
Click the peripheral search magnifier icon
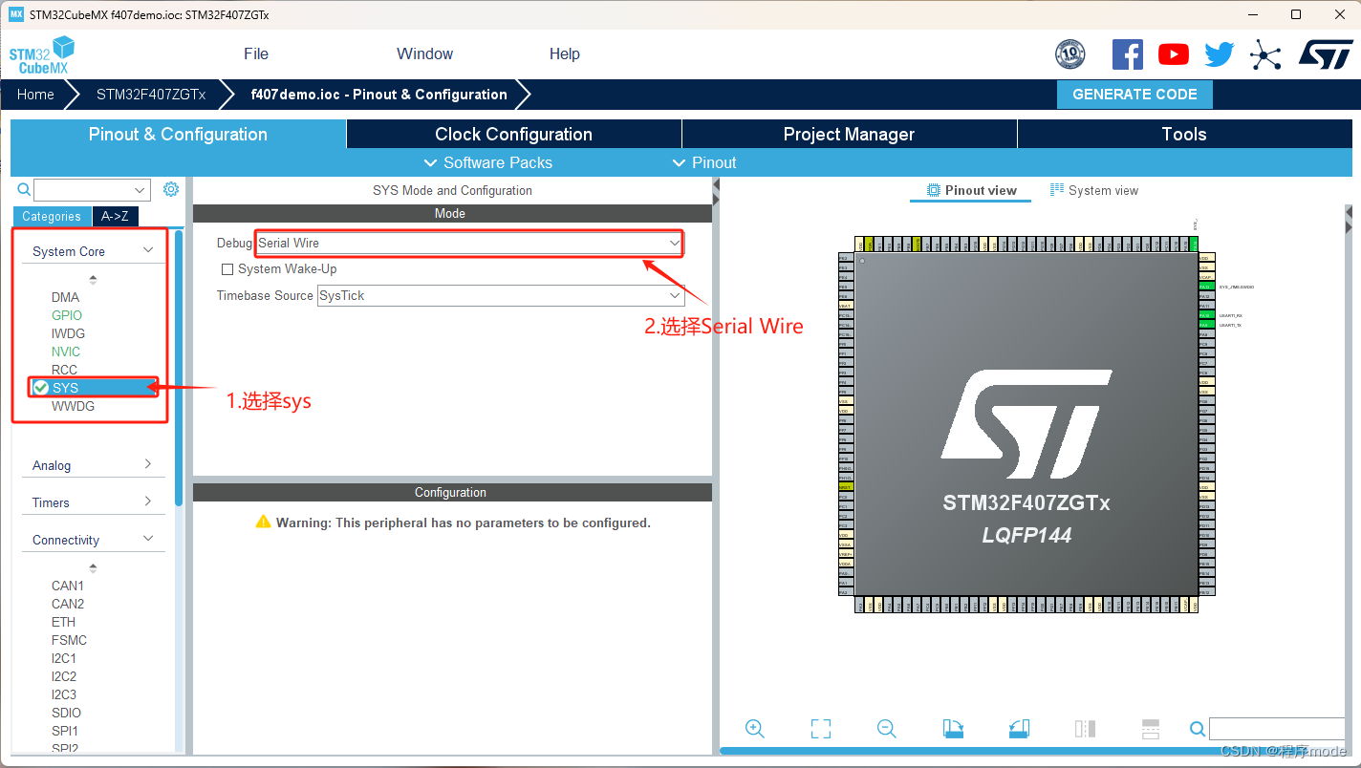point(24,189)
